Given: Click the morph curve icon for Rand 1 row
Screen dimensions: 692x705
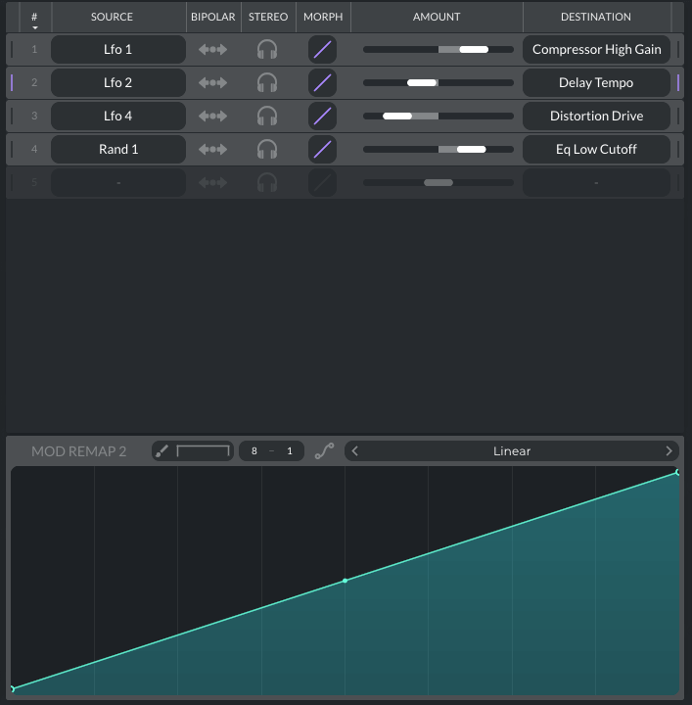Looking at the screenshot, I should (x=322, y=149).
